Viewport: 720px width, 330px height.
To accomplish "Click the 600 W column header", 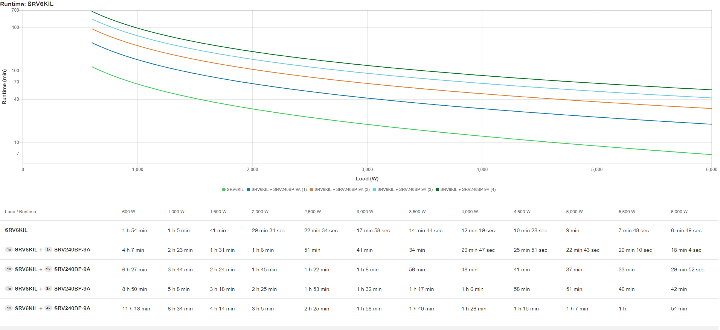I will [128, 212].
